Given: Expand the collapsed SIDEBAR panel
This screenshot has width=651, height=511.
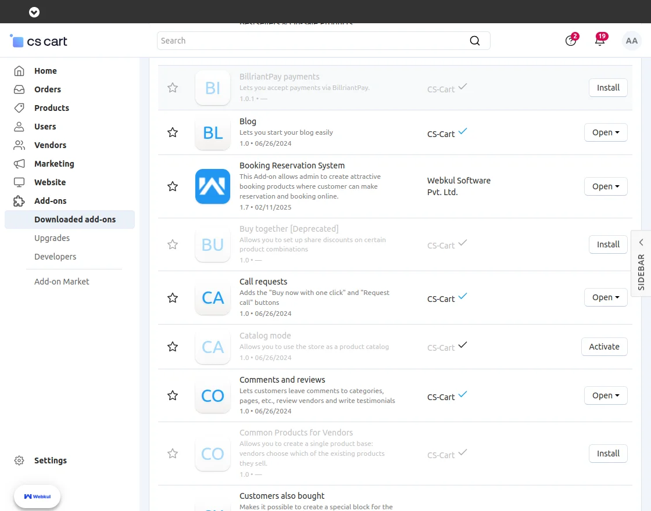Looking at the screenshot, I should click(x=641, y=264).
